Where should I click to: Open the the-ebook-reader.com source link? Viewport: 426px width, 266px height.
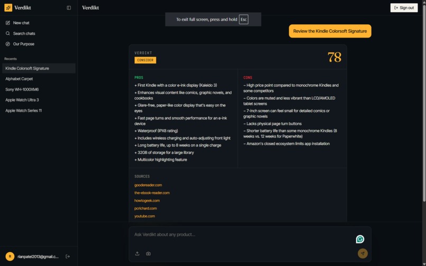[x=152, y=193]
